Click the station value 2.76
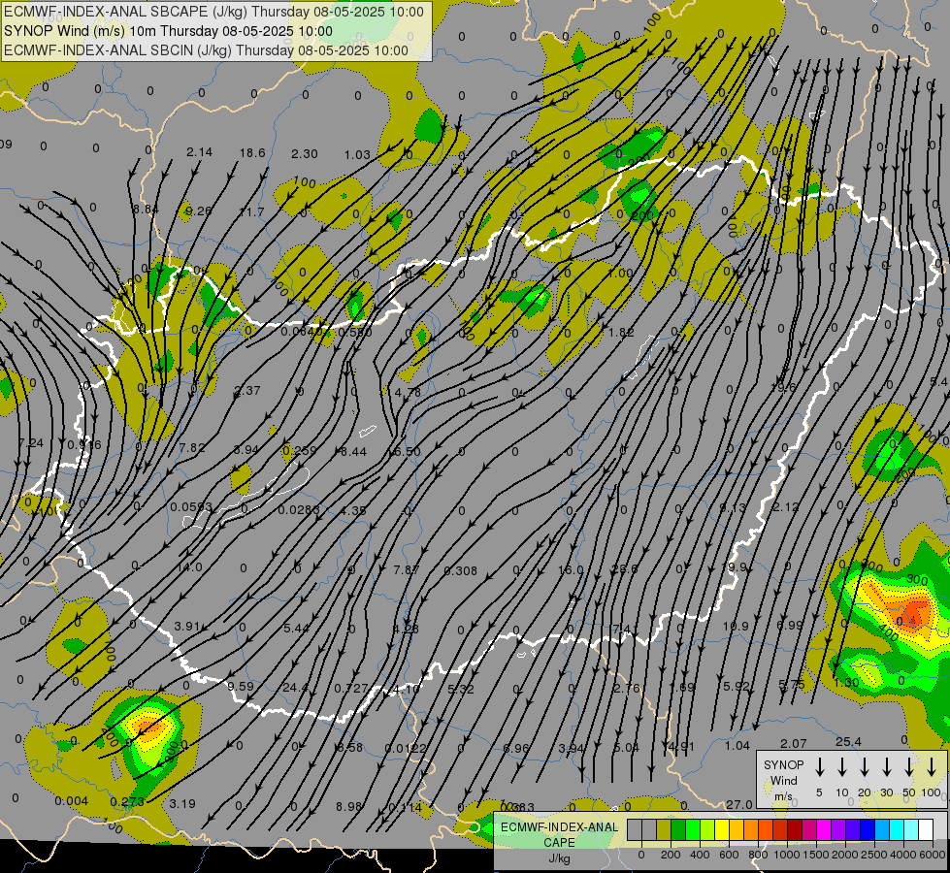The width and height of the screenshot is (950, 873). [627, 689]
